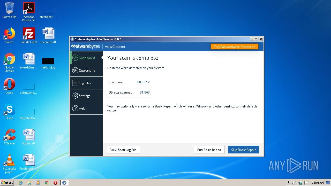Open AdwCleaner Settings section

coord(86,96)
